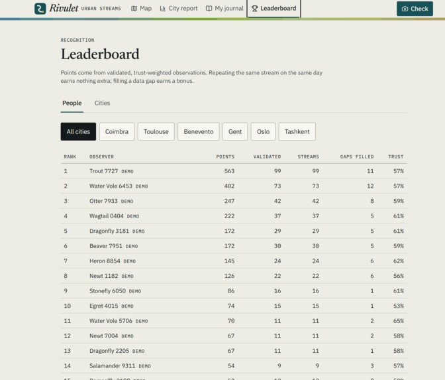The image size is (445, 380).
Task: Switch to the Cities tab
Action: click(102, 103)
